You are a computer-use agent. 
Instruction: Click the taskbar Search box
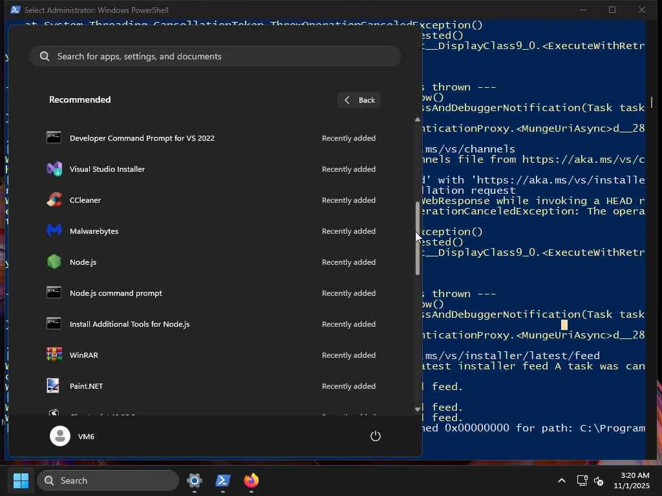108,480
